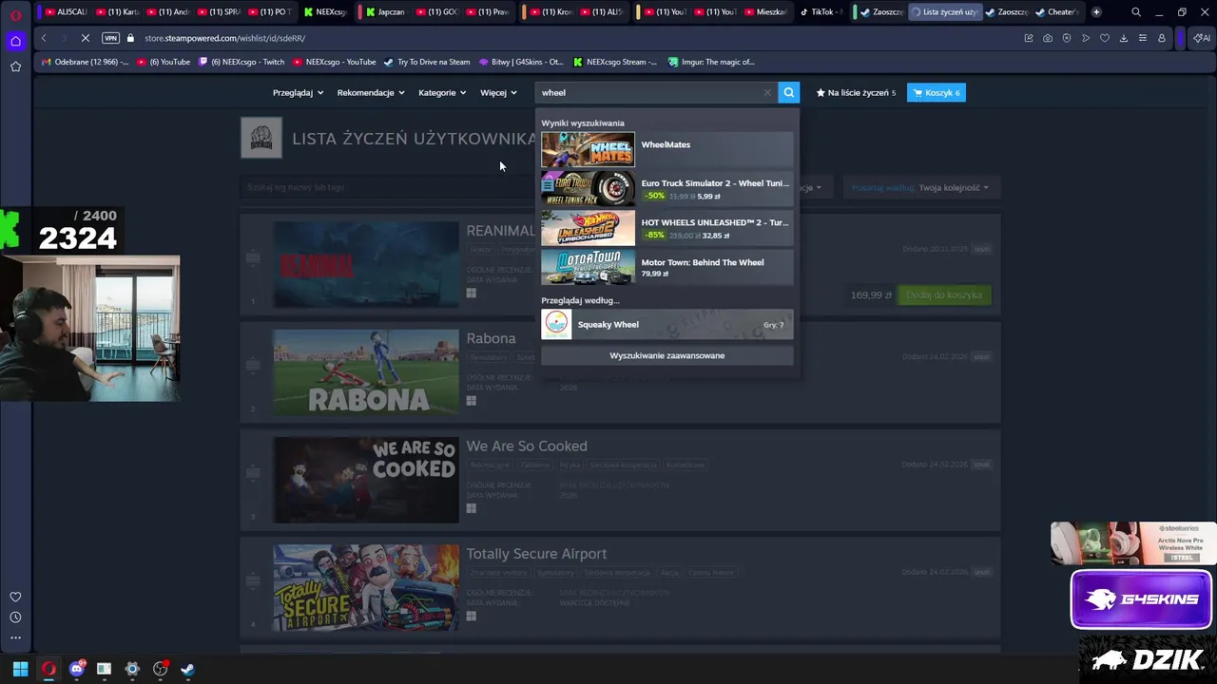Switch to the Cheater's browser tab
1217x684 pixels.
(x=1057, y=12)
